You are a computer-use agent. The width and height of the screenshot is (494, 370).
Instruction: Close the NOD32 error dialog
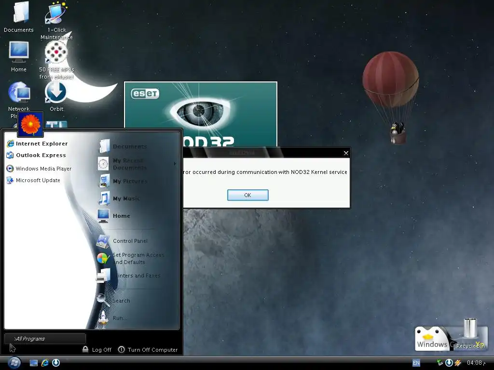(x=346, y=153)
